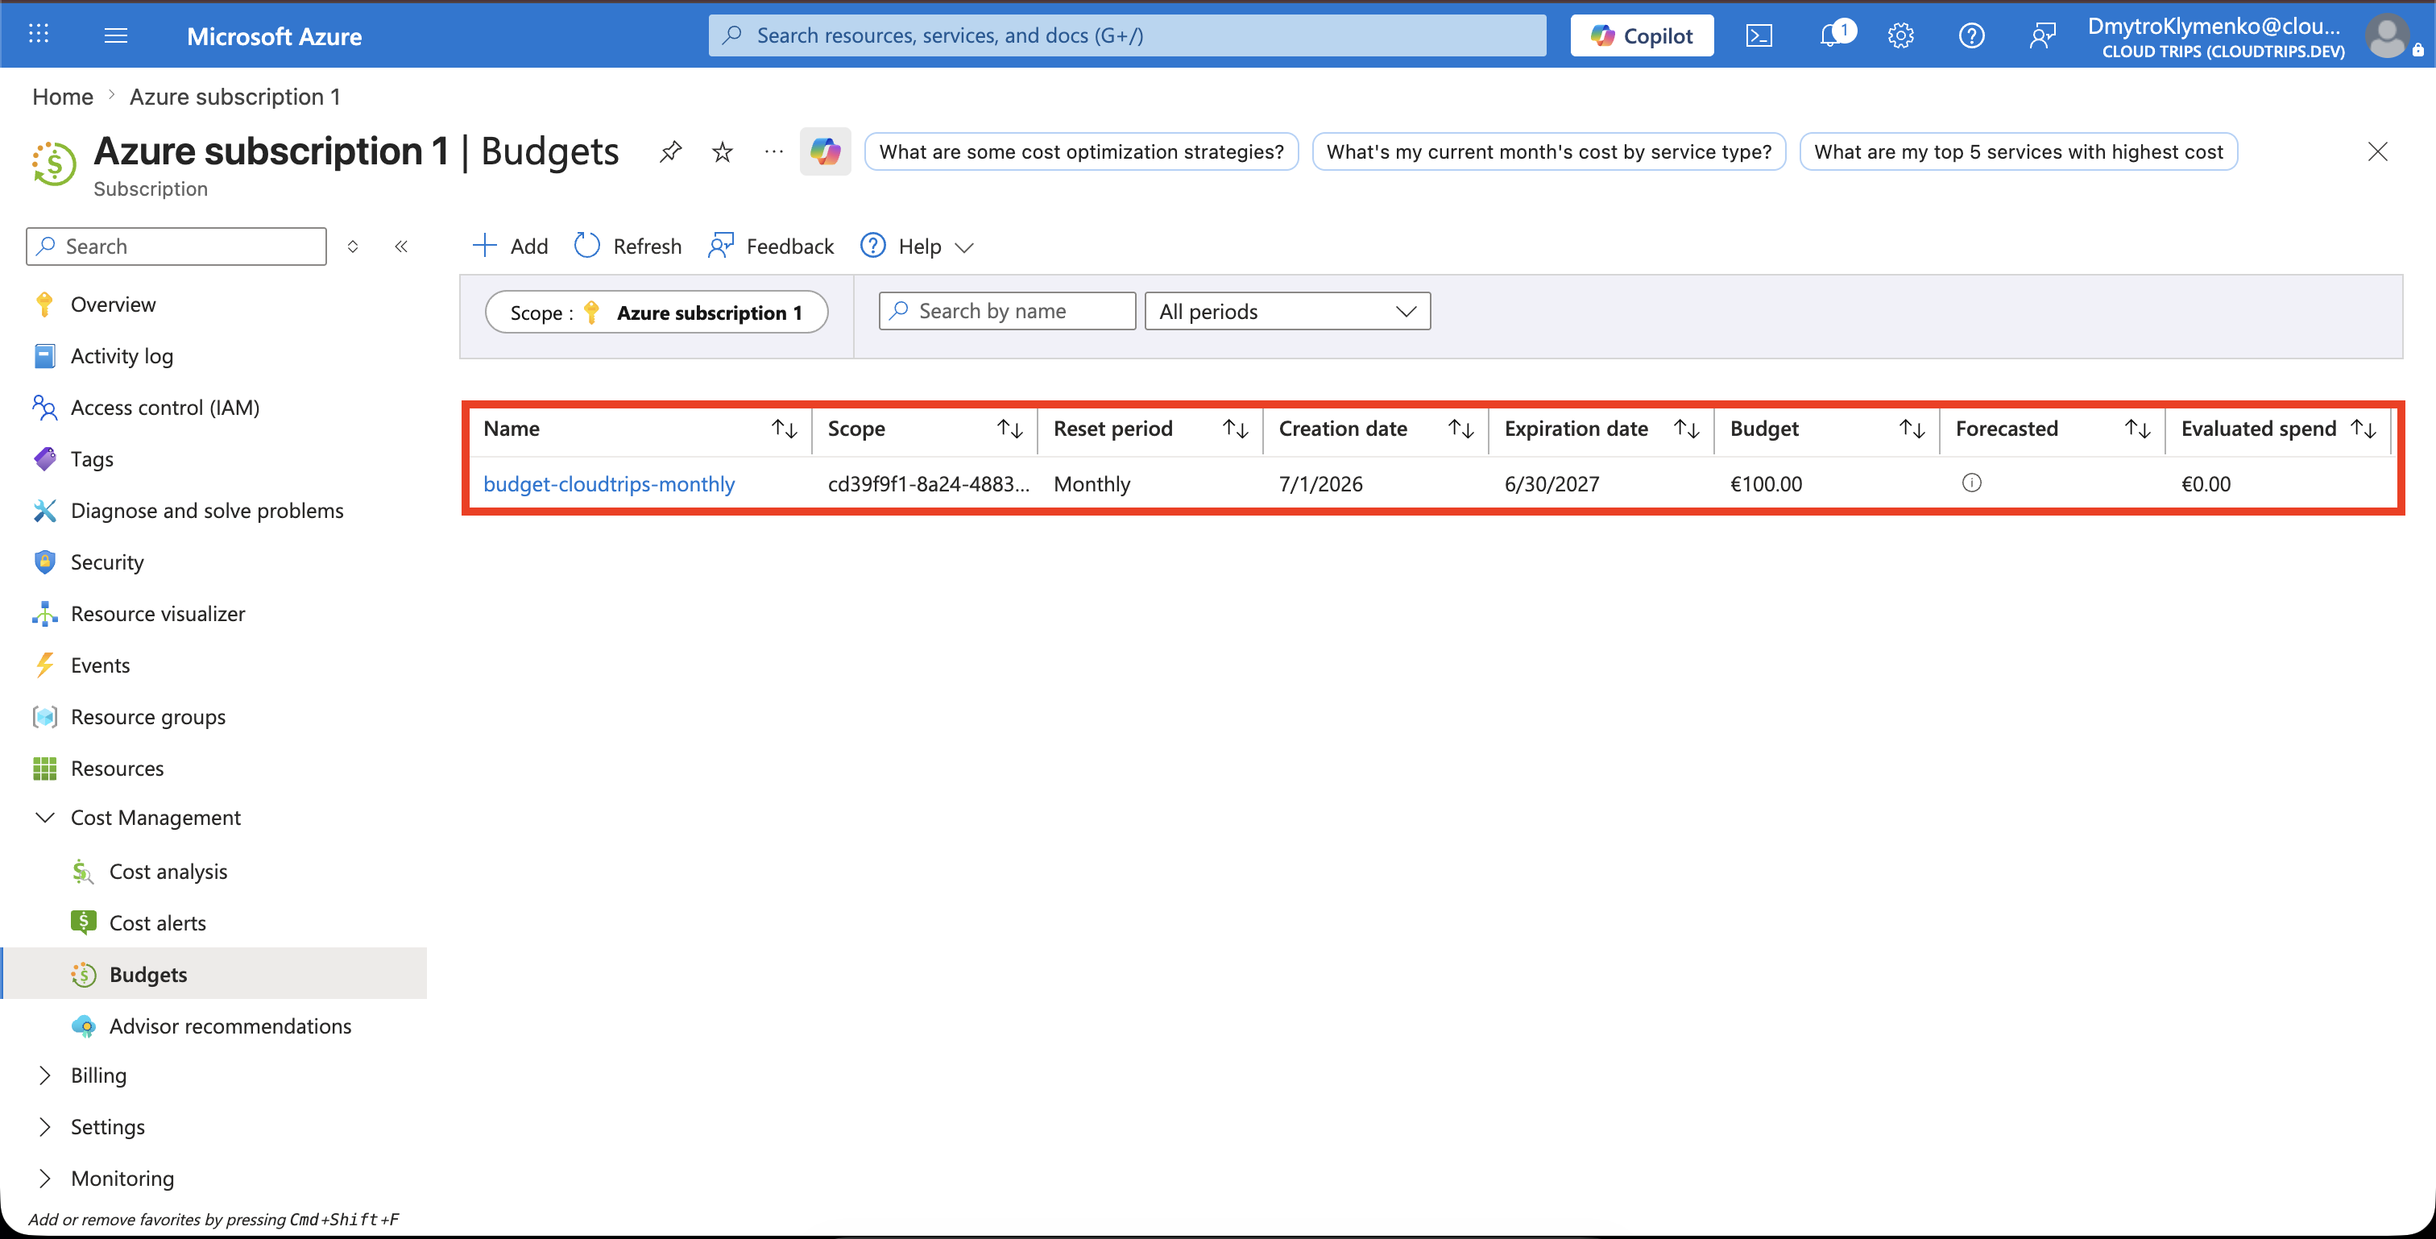Ask top 5 services with highest cost
Image resolution: width=2436 pixels, height=1239 pixels.
2017,151
